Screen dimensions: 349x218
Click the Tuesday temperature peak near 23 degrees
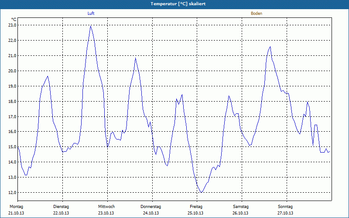tap(91, 26)
